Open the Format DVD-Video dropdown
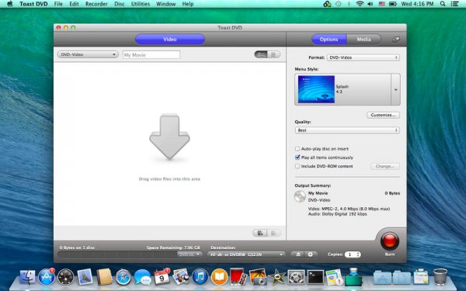The width and height of the screenshot is (466, 291). pos(363,57)
